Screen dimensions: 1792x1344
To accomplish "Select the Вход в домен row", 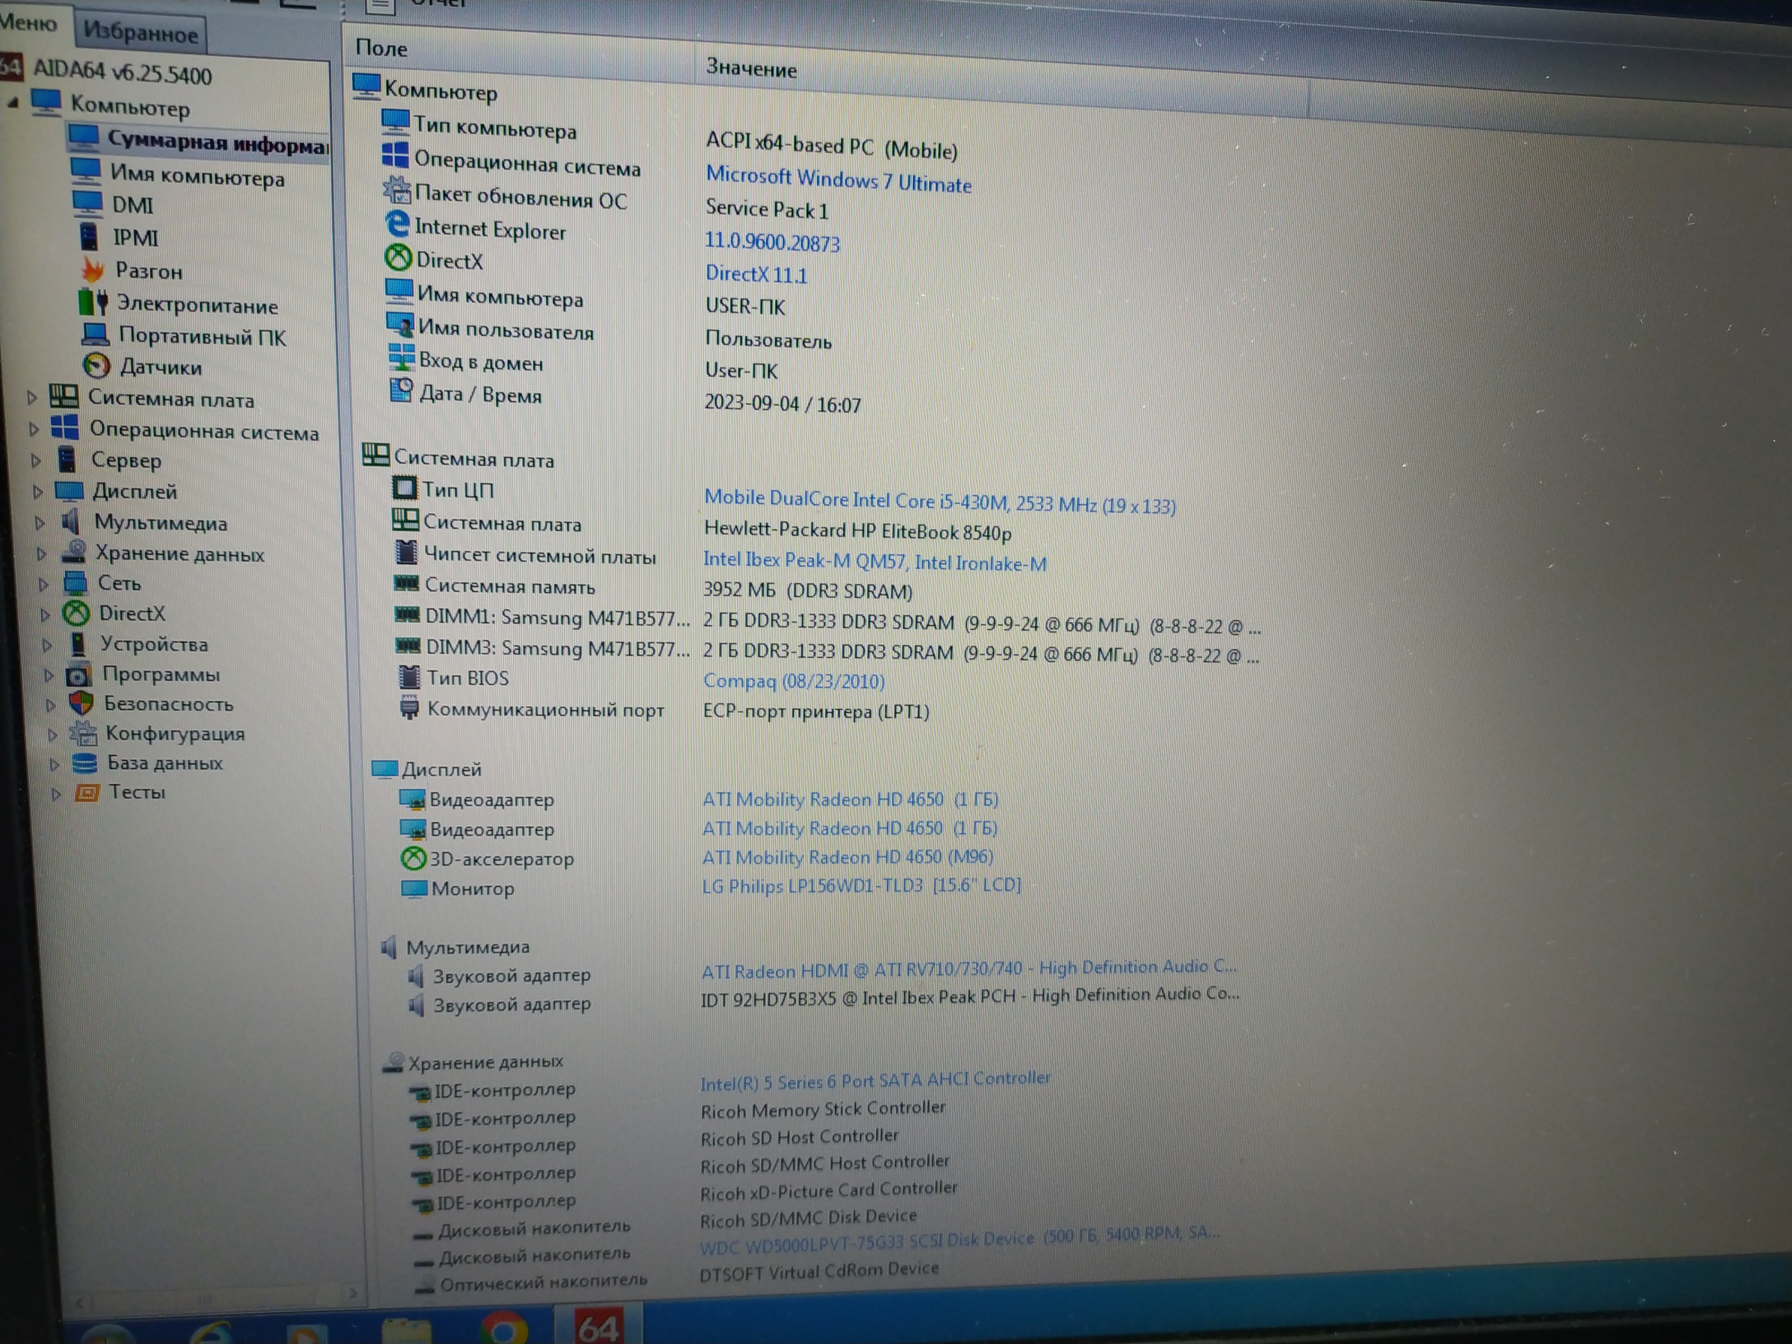I will (x=480, y=362).
